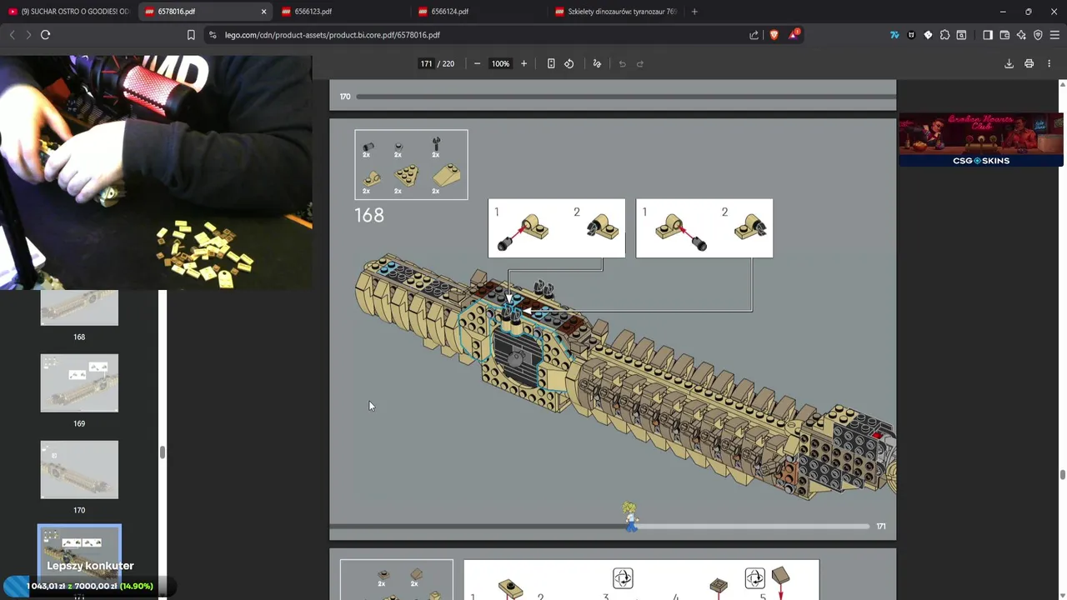Bookmark this page via bookmark icon
This screenshot has height=600, width=1067.
(x=191, y=35)
